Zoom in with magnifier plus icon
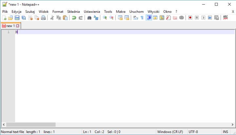 pos(105,18)
